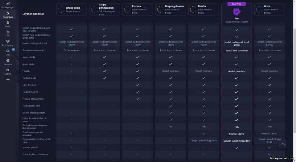Click 'Saldo minimal: $15000' under Pro

coord(236,22)
